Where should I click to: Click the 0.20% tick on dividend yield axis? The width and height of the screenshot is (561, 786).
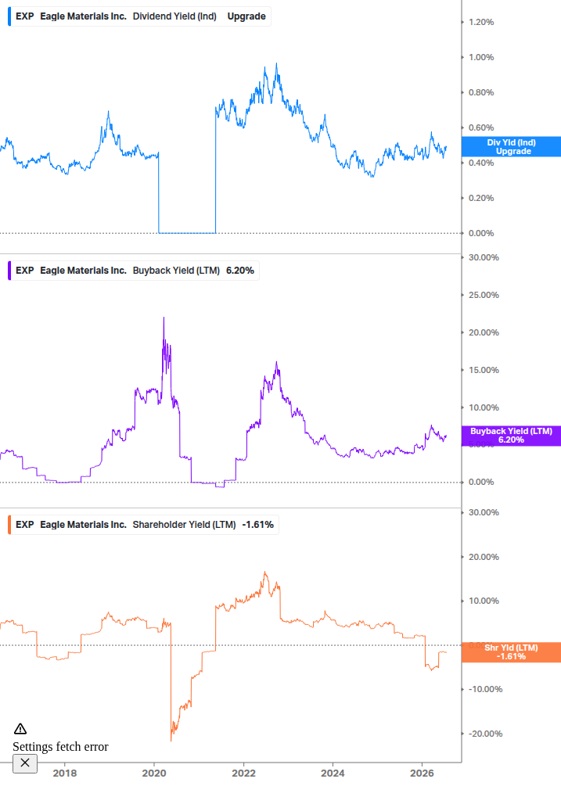[x=481, y=198]
